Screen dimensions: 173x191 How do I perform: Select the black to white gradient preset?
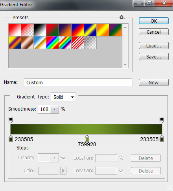40,30
